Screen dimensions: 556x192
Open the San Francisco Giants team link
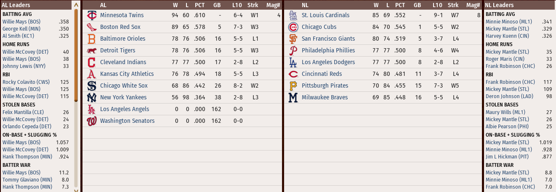point(328,39)
